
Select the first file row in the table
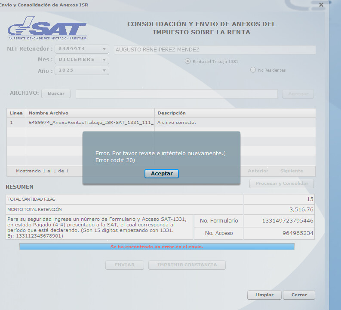(90, 123)
